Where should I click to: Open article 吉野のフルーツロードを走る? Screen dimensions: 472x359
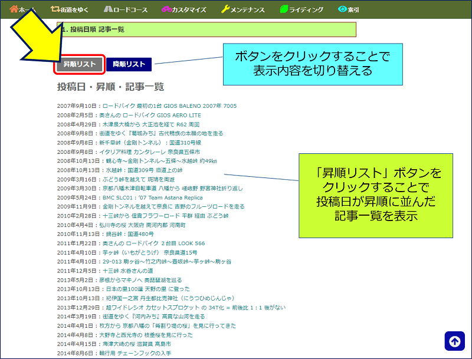pos(173,206)
